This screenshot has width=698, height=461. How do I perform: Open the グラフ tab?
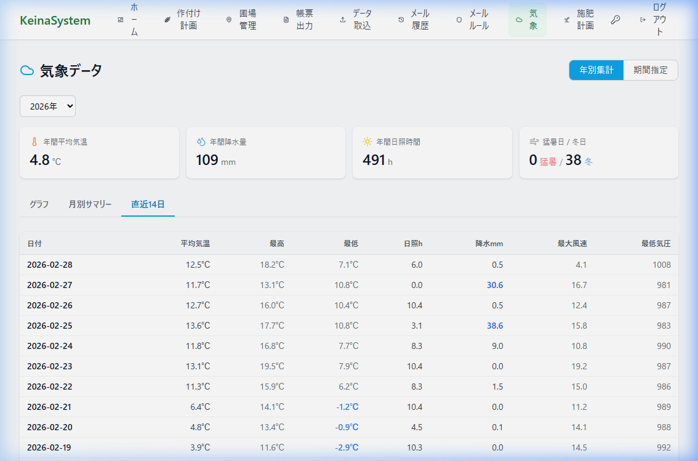(39, 204)
